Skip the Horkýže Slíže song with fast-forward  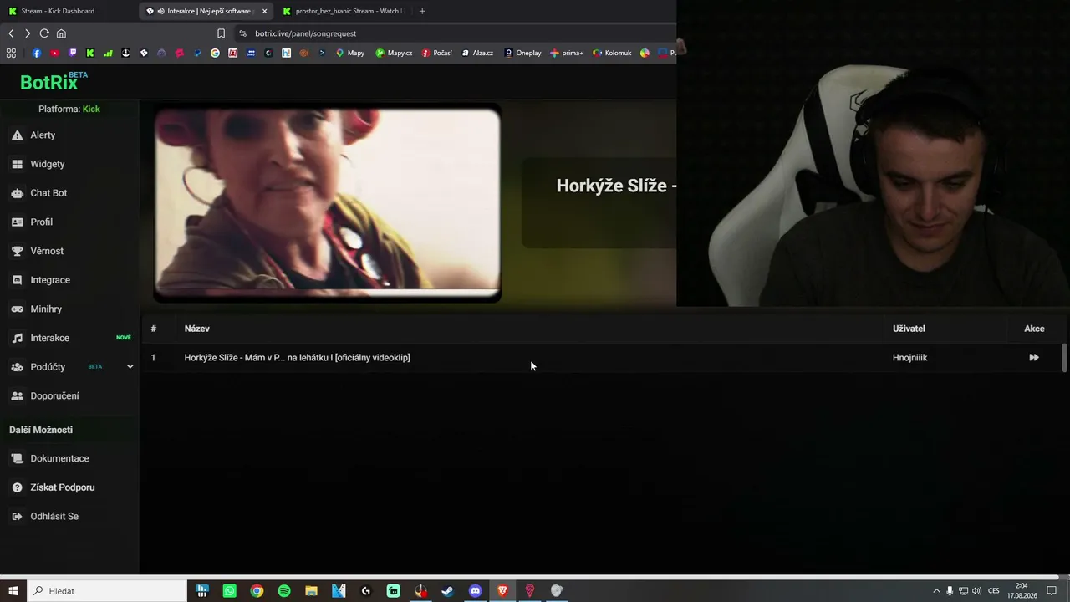[x=1034, y=357]
